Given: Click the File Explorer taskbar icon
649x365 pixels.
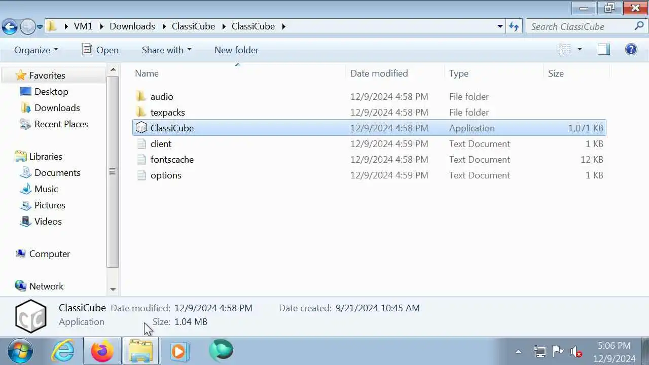Looking at the screenshot, I should click(x=140, y=351).
